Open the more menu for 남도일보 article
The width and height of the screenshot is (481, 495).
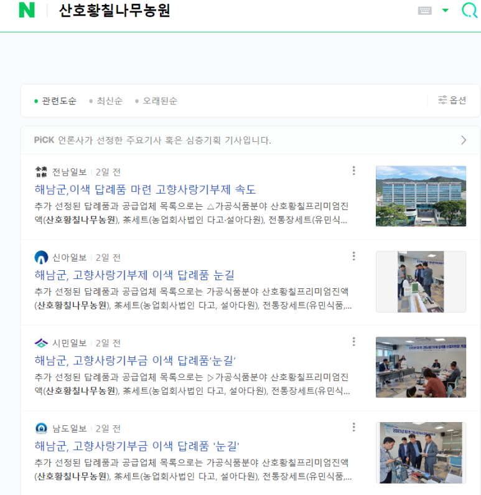354,427
